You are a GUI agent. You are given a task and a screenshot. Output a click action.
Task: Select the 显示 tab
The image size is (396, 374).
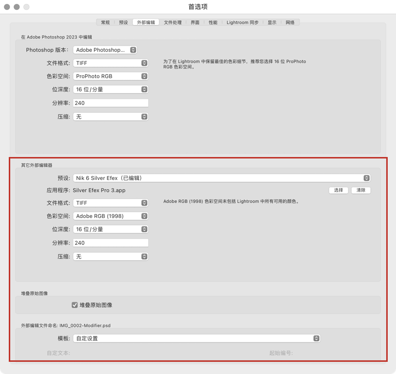pyautogui.click(x=272, y=22)
